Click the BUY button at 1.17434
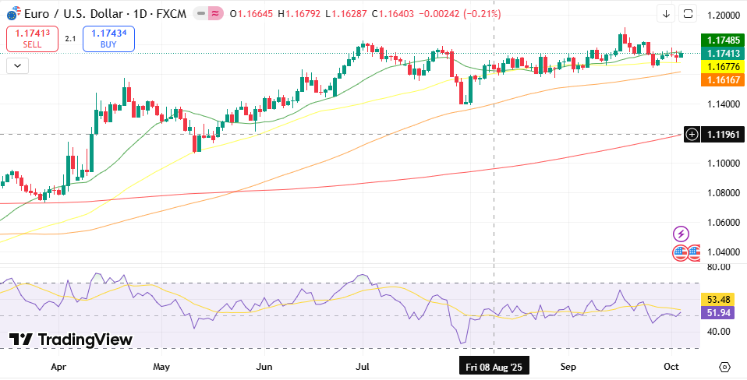Screen dimensions: 747x380 [x=108, y=39]
